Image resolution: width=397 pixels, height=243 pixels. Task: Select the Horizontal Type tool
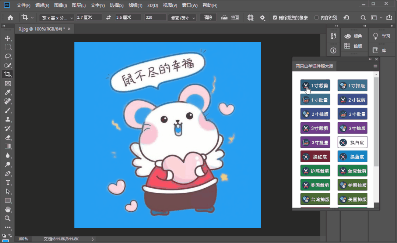8,182
